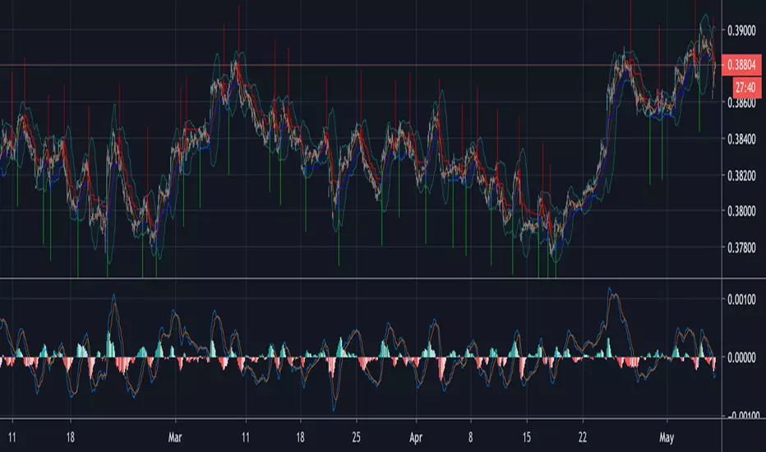
Task: Click the 22 date label on time axis
Action: point(583,437)
